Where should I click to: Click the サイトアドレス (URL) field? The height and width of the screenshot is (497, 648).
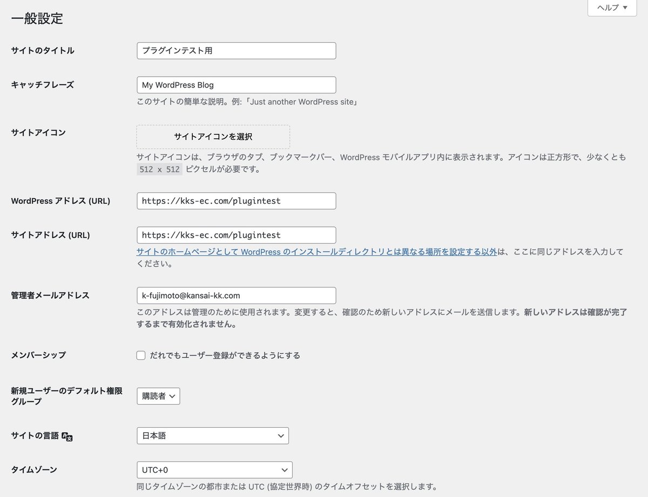tap(237, 235)
